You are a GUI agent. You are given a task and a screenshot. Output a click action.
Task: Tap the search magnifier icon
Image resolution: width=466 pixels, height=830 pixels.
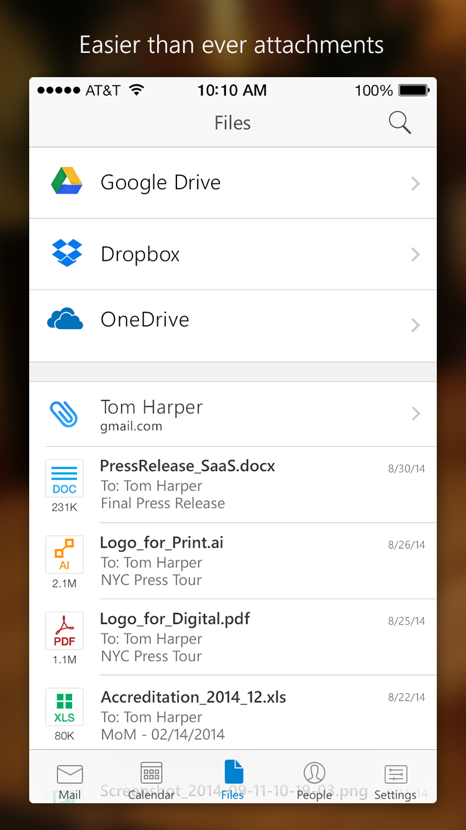(x=400, y=123)
